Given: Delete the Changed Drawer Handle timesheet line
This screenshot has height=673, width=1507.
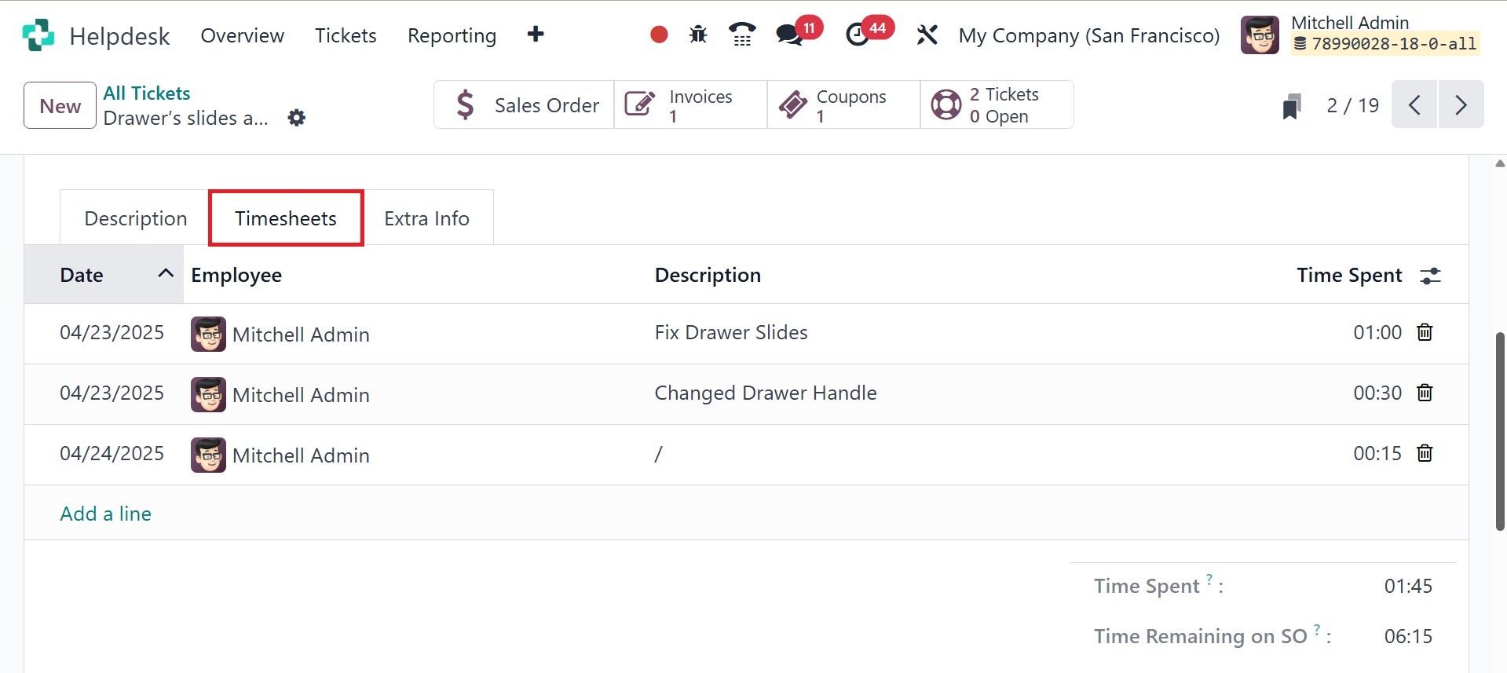Looking at the screenshot, I should (x=1425, y=393).
